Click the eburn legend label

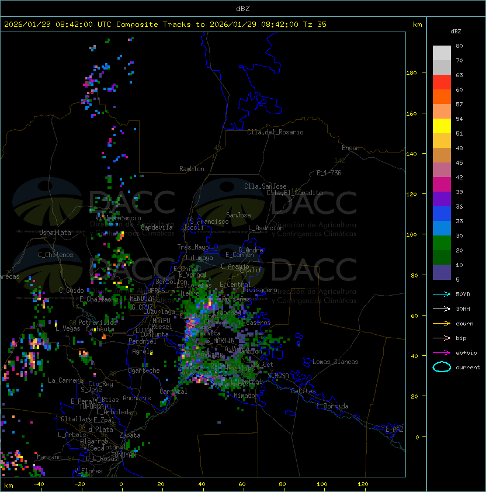(464, 324)
